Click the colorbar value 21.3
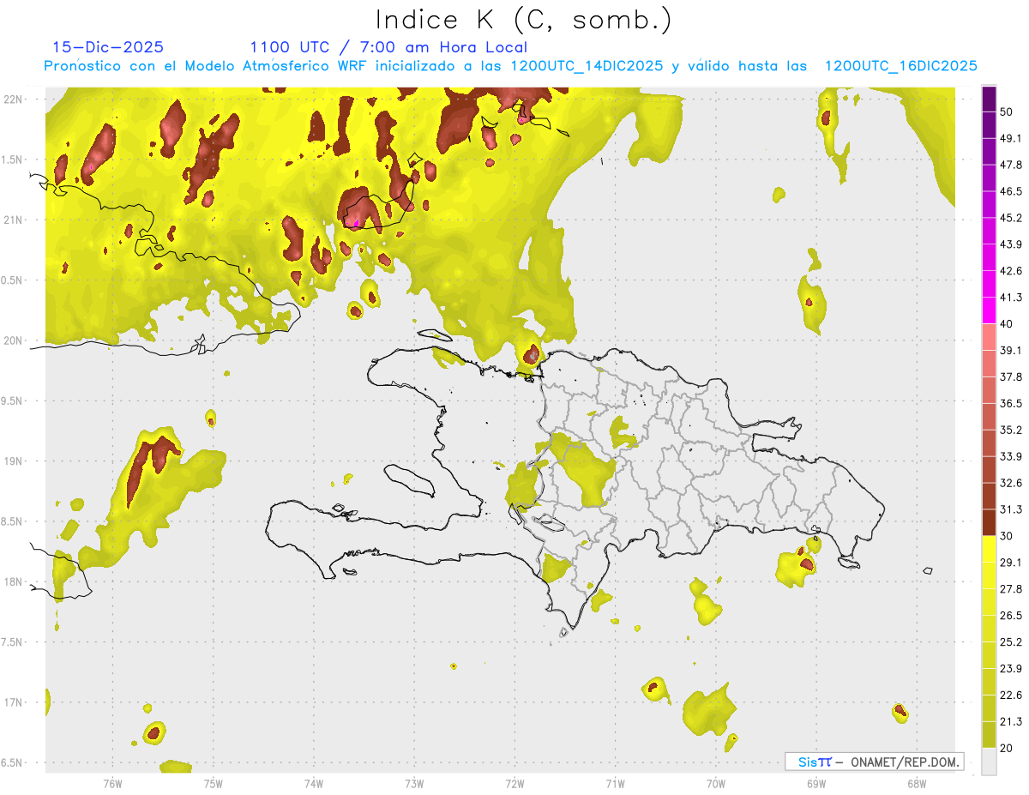The image size is (1029, 795). [x=1011, y=721]
